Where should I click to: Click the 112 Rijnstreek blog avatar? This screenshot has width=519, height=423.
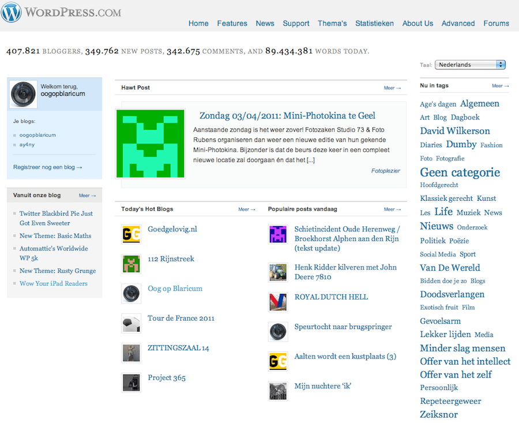131,264
